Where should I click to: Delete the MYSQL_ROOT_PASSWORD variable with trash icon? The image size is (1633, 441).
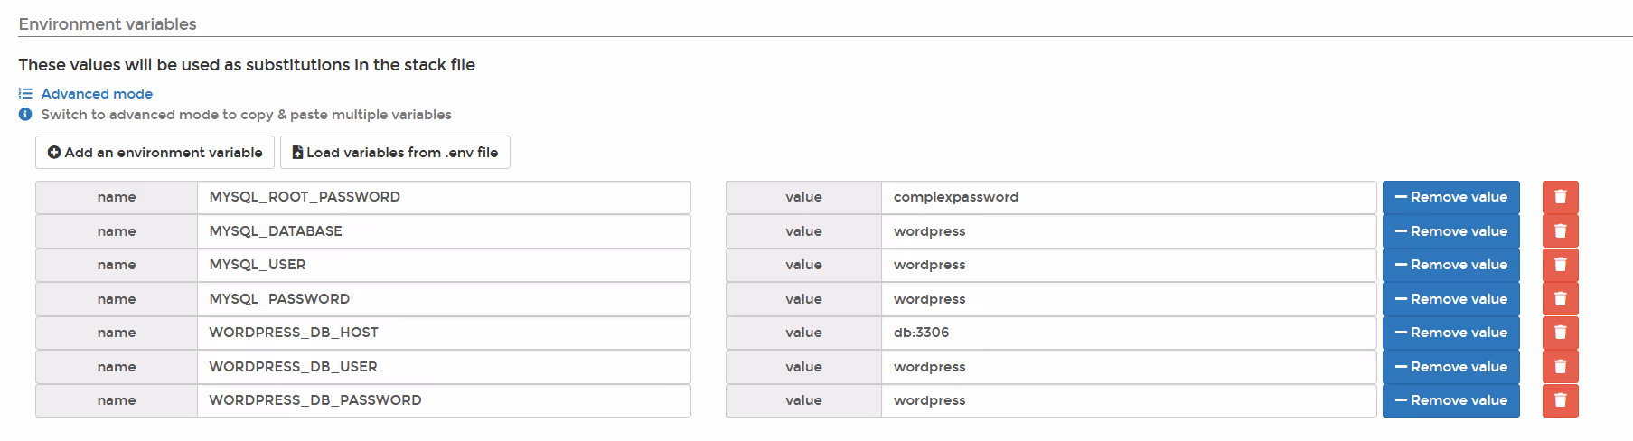click(1560, 197)
